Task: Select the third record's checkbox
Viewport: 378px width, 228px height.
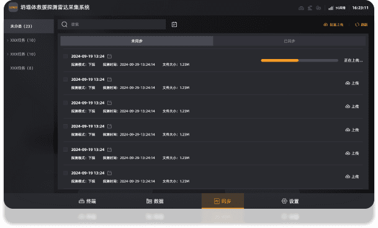Action: pyautogui.click(x=65, y=103)
